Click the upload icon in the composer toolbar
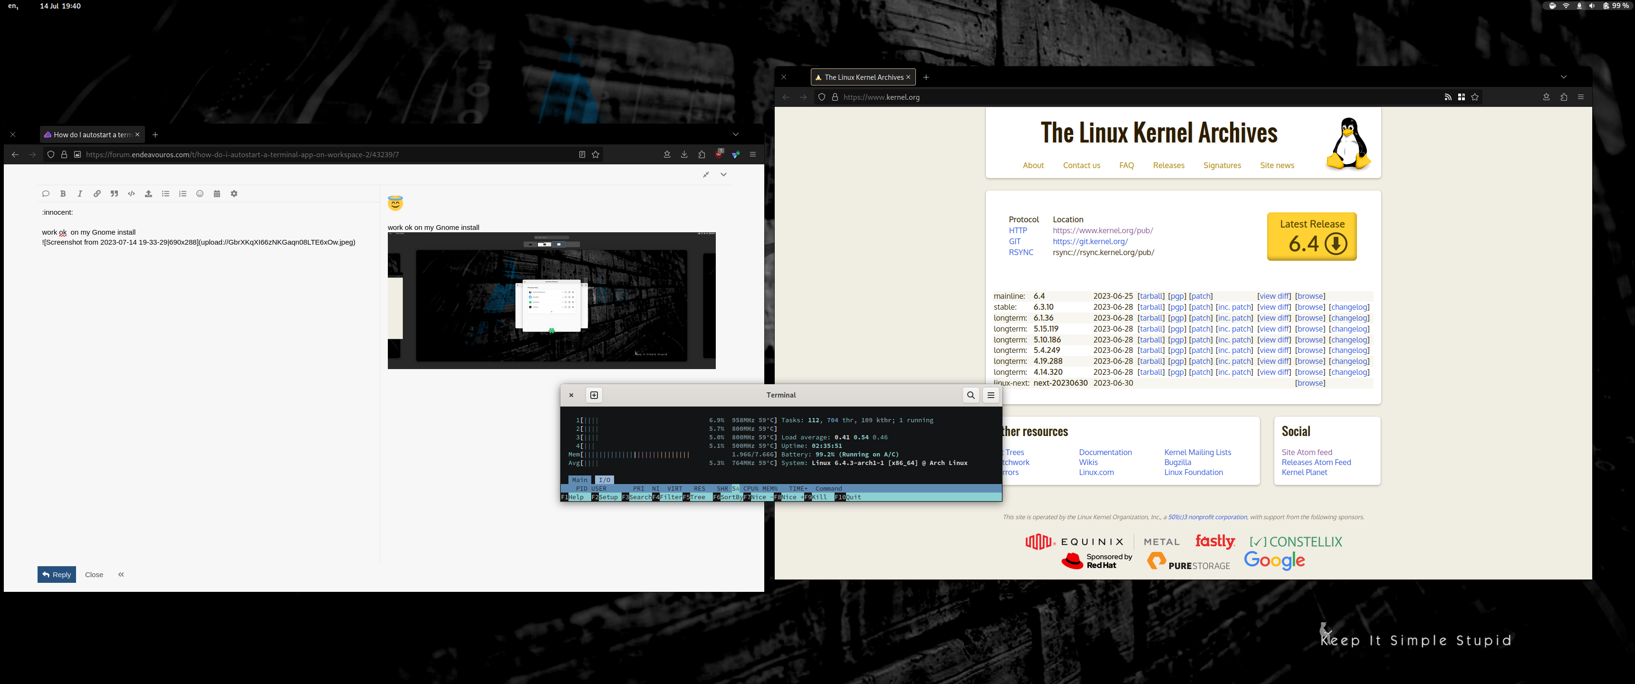 148,193
